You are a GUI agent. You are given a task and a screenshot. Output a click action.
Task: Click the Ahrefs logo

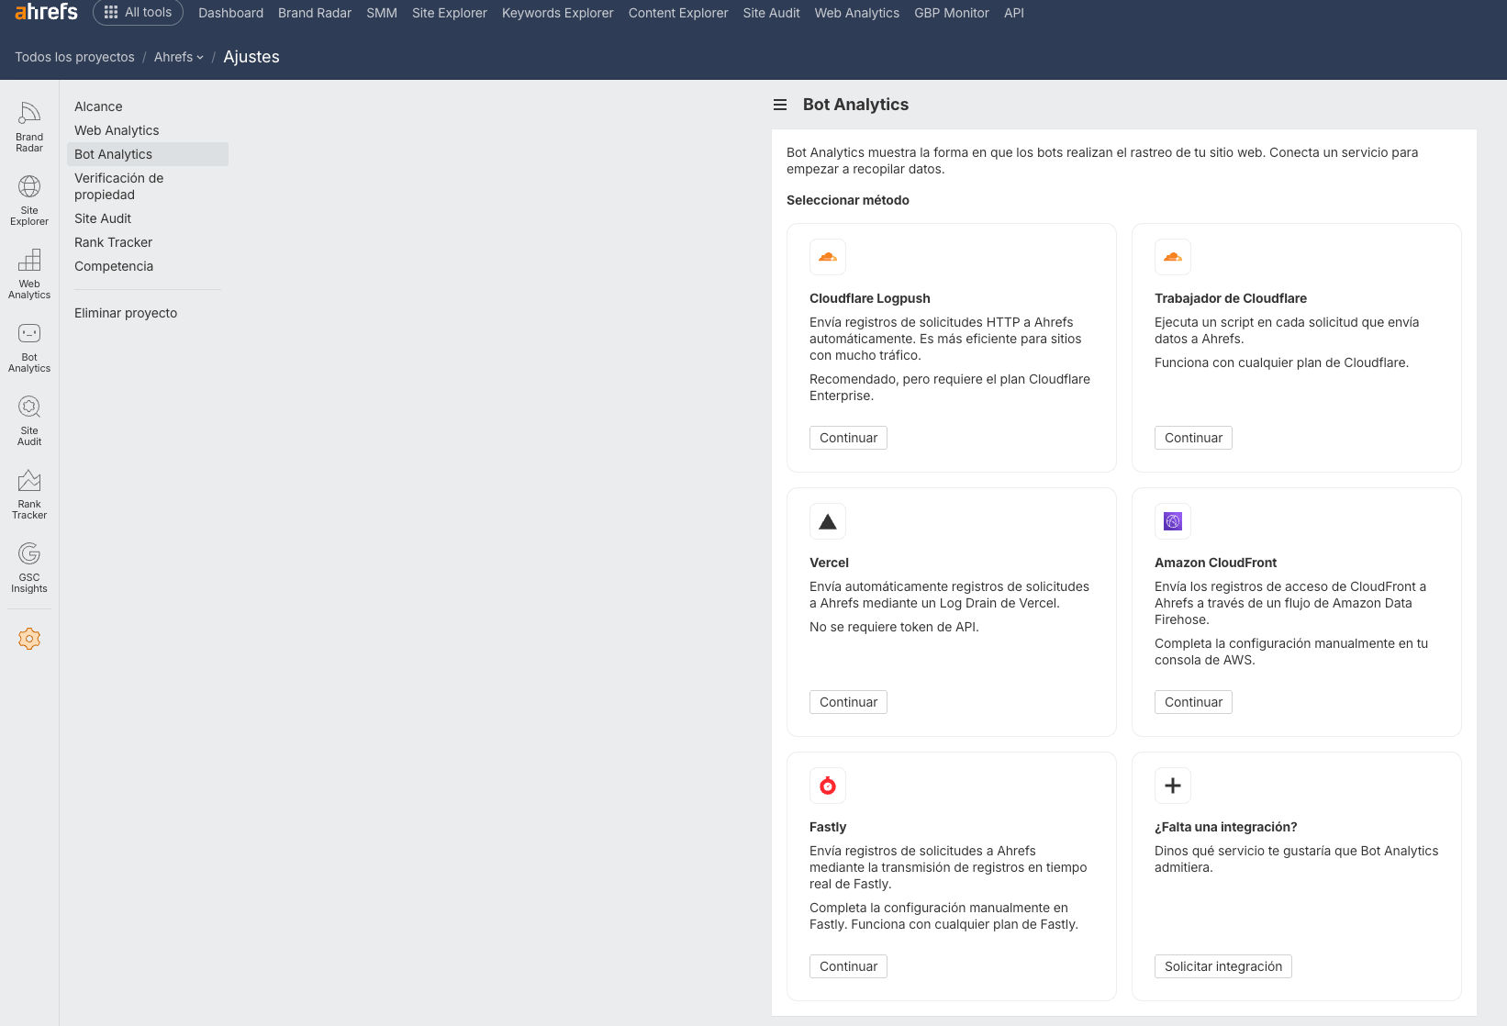click(46, 12)
